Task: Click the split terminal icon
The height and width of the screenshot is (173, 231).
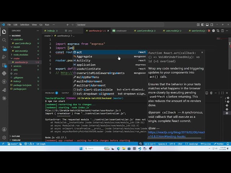Action: [x=206, y=93]
